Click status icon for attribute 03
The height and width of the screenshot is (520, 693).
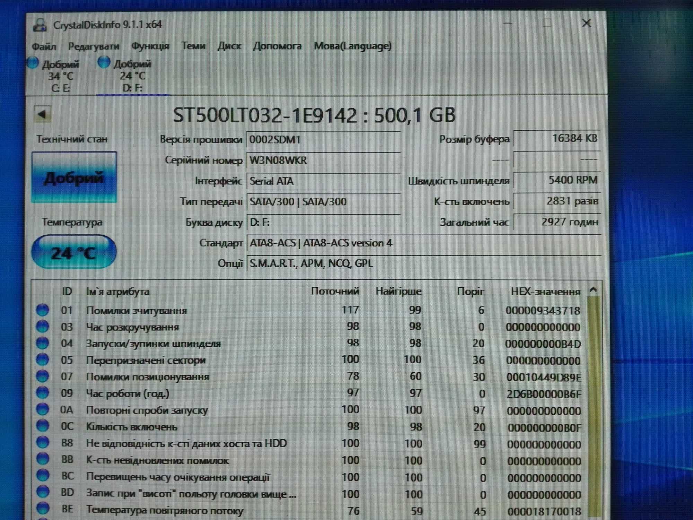click(43, 327)
